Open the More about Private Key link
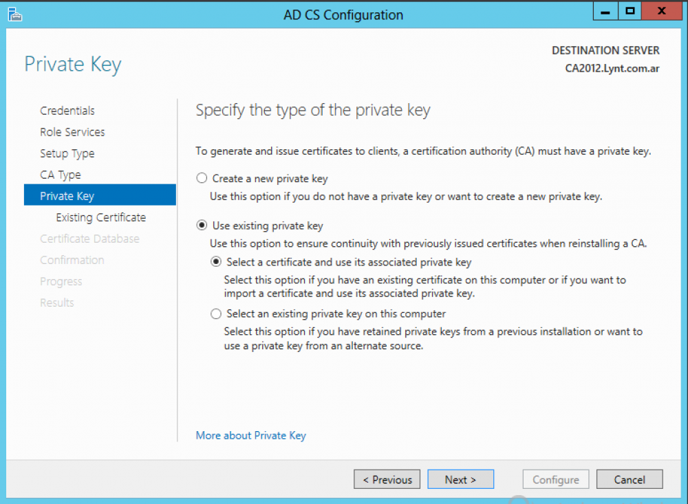This screenshot has height=504, width=688. point(250,435)
